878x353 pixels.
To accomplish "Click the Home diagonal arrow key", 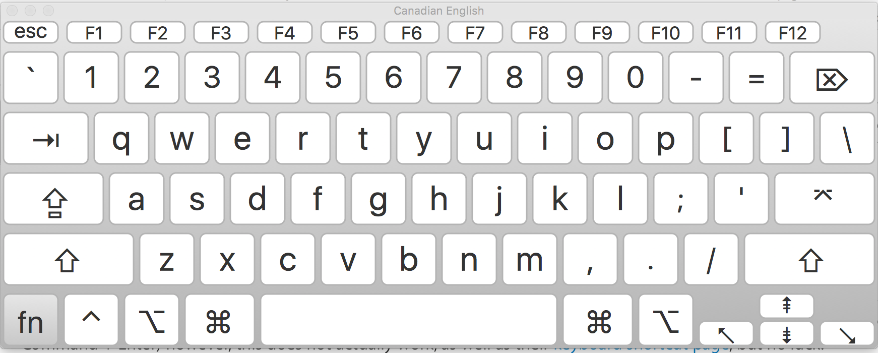I will 726,334.
